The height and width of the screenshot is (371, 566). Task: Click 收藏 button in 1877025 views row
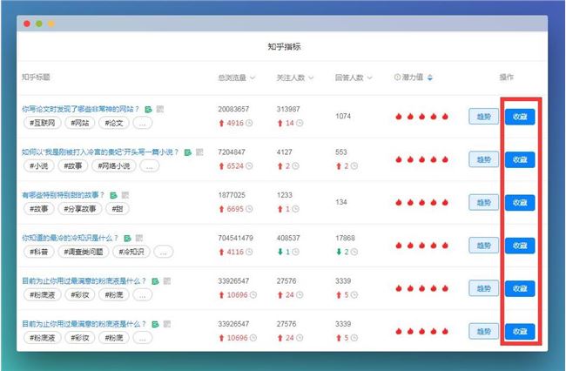coord(520,202)
